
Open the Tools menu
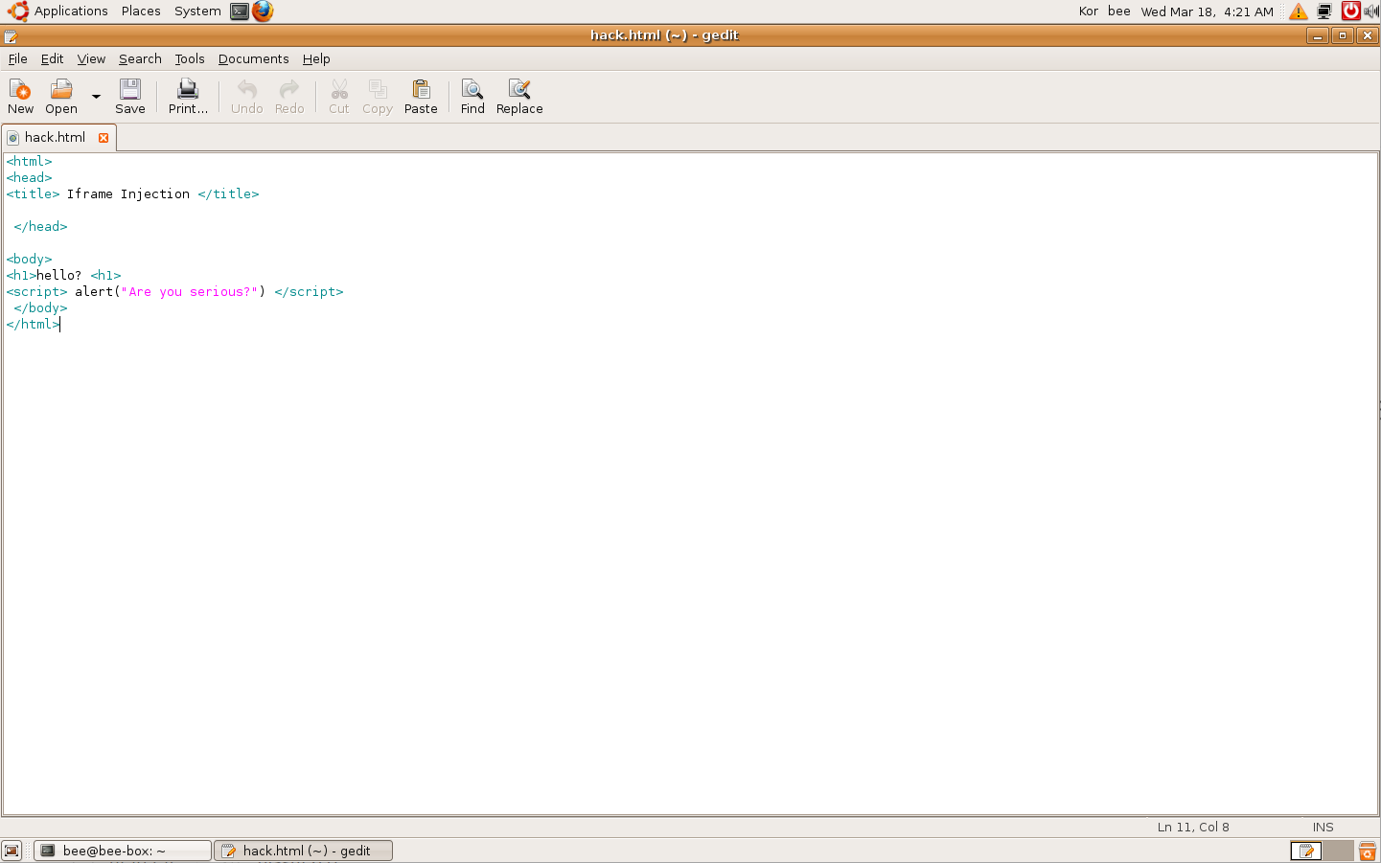[190, 58]
